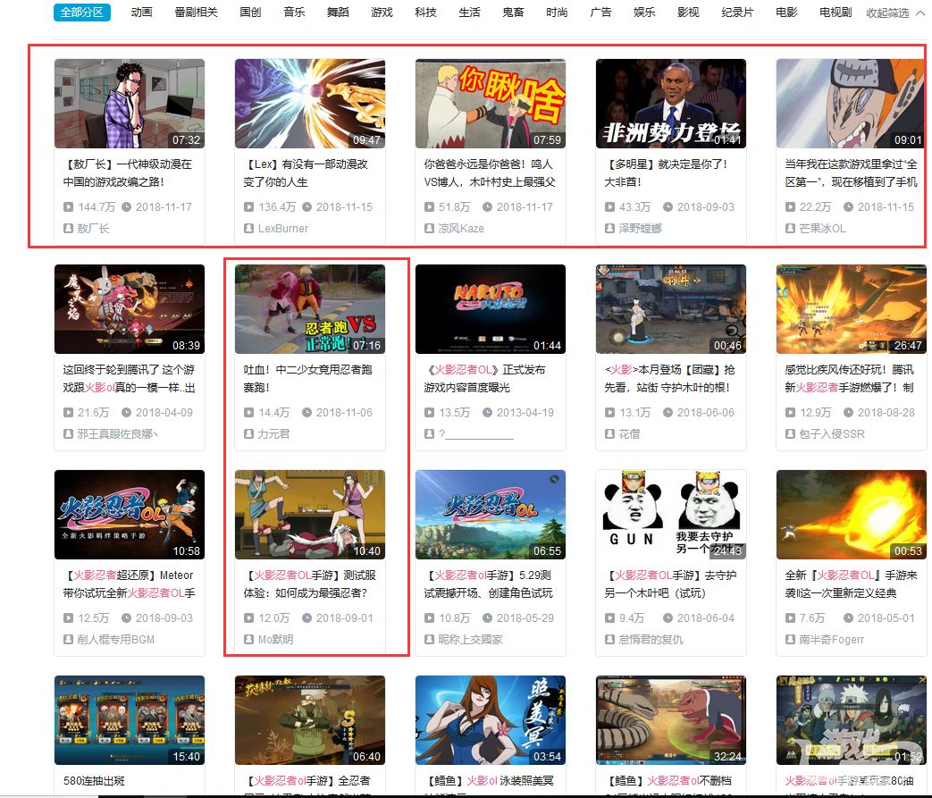The image size is (932, 798).
Task: Open the thumbnail with 10:40 duration
Action: point(310,515)
